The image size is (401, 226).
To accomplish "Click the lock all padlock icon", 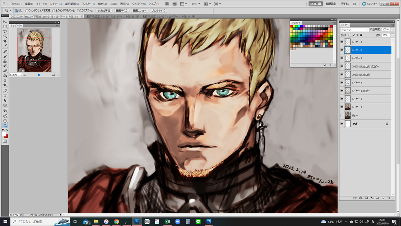I will click(361, 35).
